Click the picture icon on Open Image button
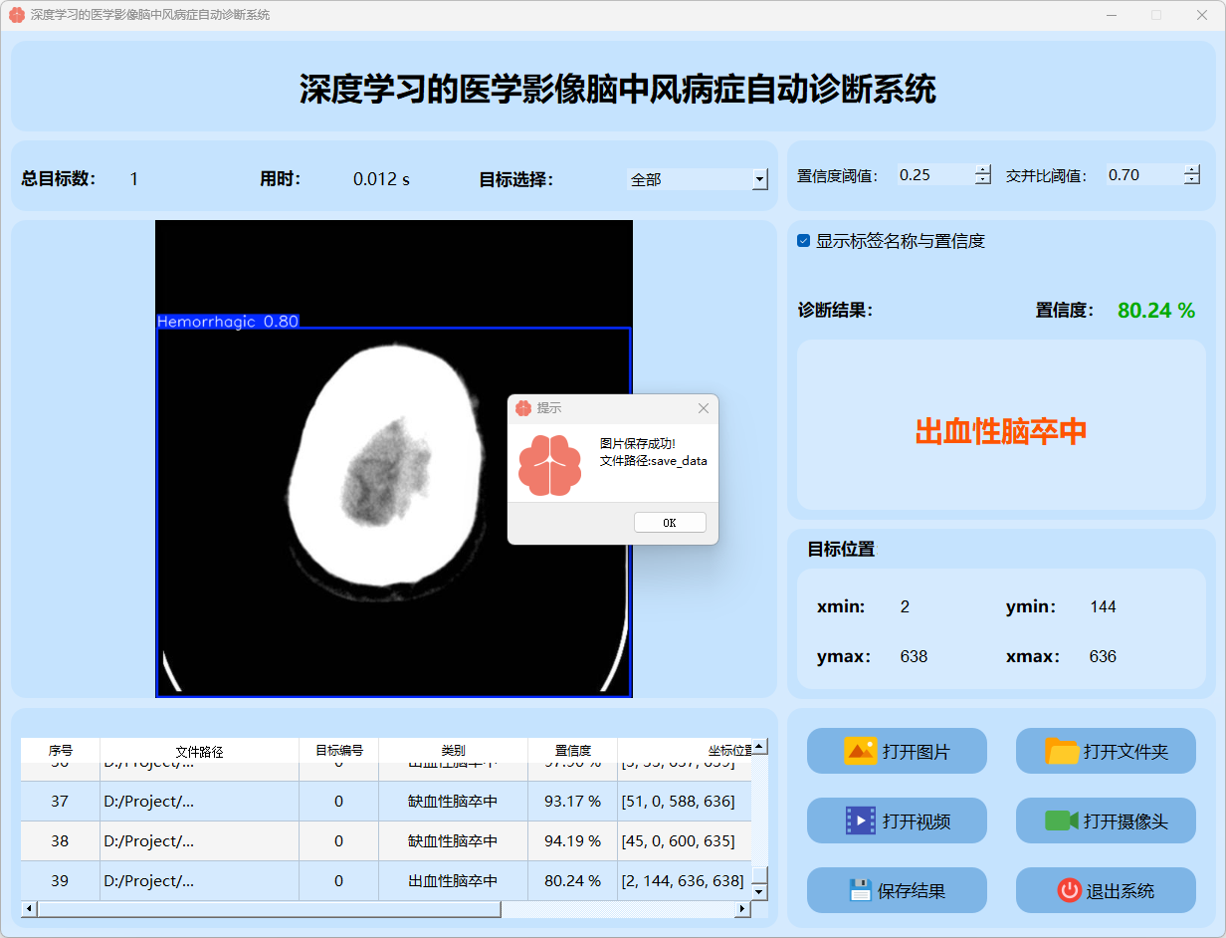This screenshot has height=938, width=1226. 860,751
